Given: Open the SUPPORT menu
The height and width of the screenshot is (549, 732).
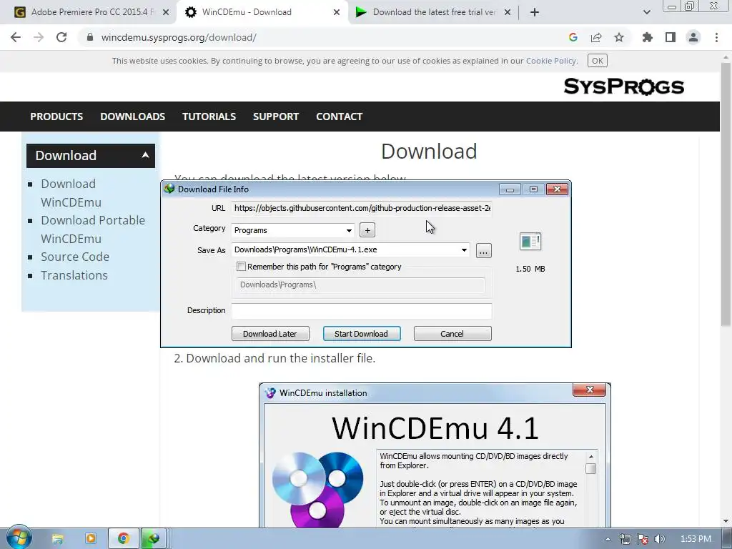Looking at the screenshot, I should pos(275,117).
